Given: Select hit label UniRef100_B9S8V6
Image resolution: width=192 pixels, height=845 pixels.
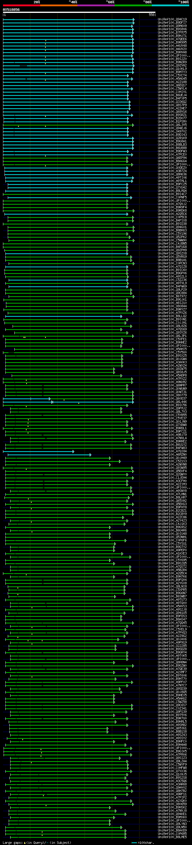Looking at the screenshot, I should pos(172,29).
